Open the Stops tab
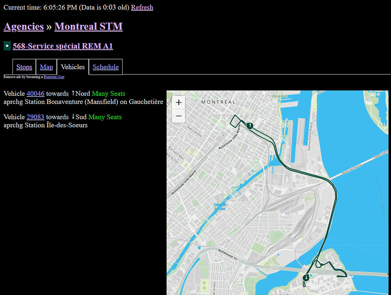The image size is (391, 295). pyautogui.click(x=24, y=67)
